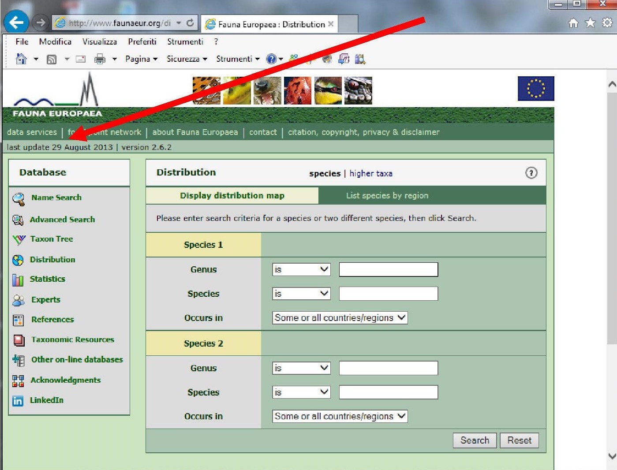617x470 pixels.
Task: Click the page scrollbar down arrow
Action: (x=612, y=456)
